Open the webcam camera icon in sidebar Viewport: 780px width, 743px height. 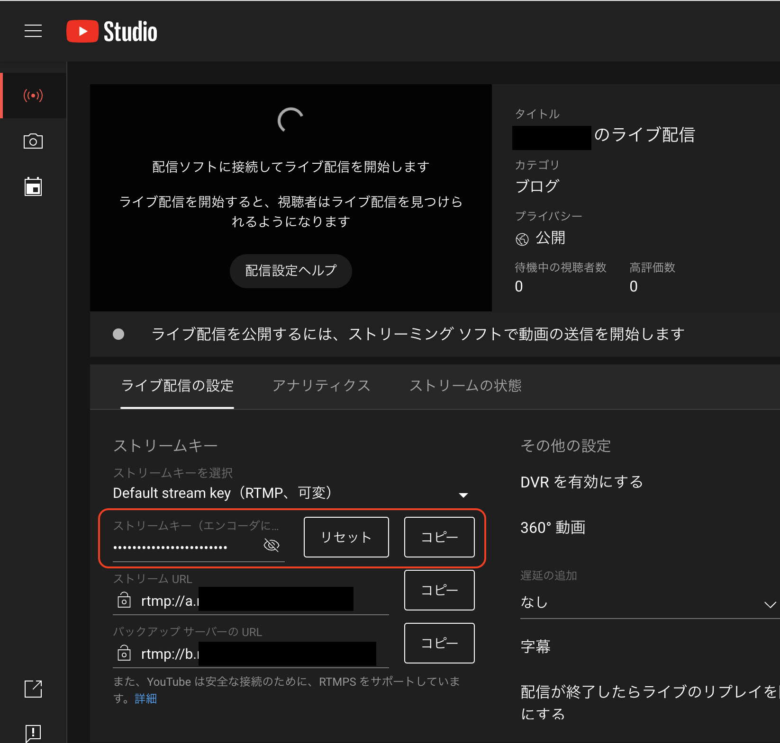(33, 141)
